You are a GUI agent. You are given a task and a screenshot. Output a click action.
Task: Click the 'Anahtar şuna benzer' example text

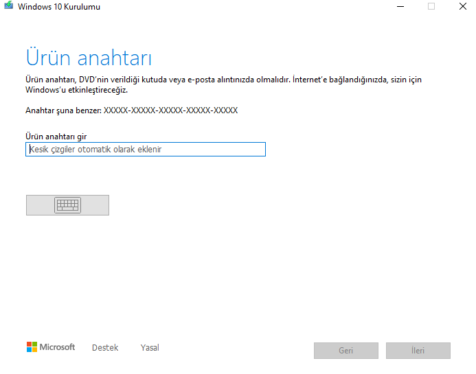click(131, 110)
